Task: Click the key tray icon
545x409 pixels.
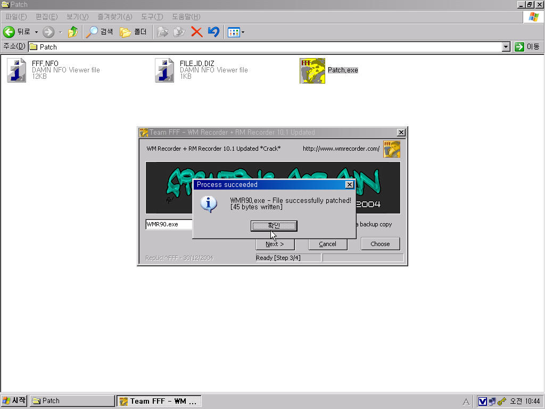Action: tap(501, 402)
